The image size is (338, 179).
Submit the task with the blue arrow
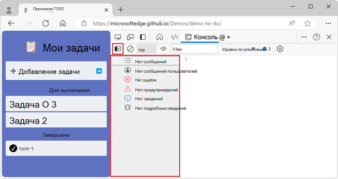[x=99, y=70]
